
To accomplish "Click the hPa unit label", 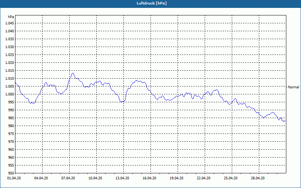I will point(11,17).
